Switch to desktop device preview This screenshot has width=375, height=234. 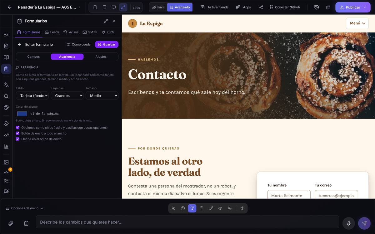[x=114, y=7]
